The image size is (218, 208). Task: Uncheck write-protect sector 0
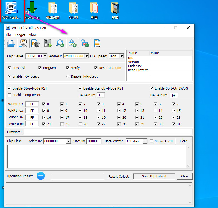click(x=44, y=104)
